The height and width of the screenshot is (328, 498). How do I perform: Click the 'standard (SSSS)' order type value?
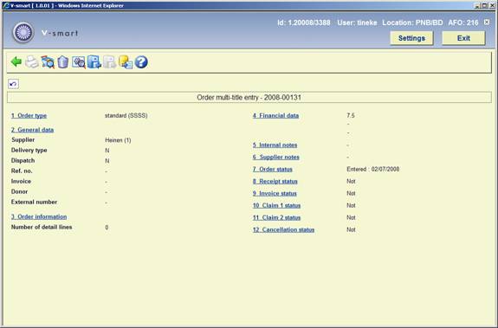point(126,115)
